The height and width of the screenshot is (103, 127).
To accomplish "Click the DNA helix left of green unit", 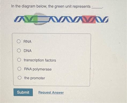I will [x=19, y=19].
